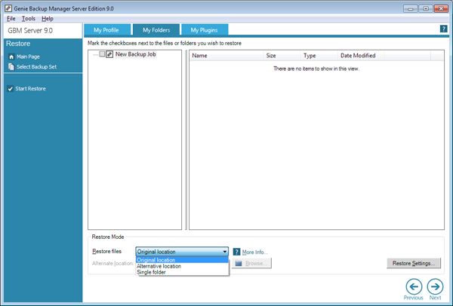Click the Start Restore label
Image resolution: width=453 pixels, height=306 pixels.
(31, 88)
